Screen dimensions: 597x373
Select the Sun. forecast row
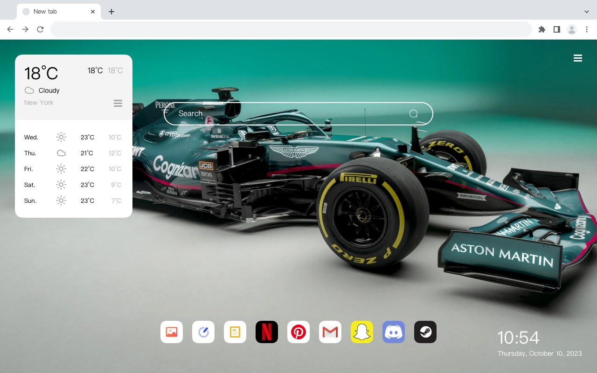tap(73, 200)
